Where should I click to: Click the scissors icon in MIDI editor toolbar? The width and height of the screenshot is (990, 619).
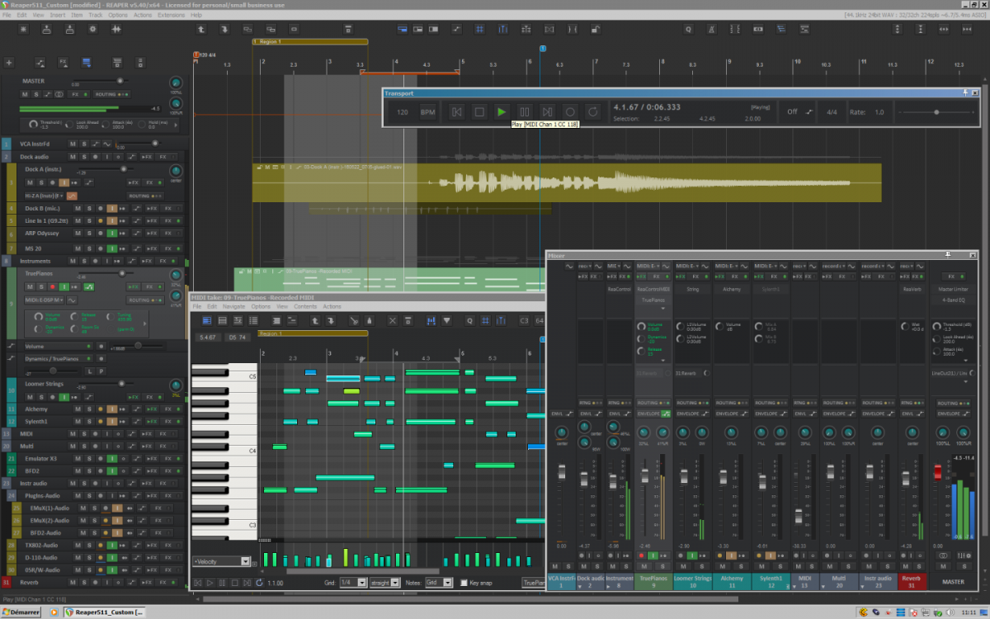[x=353, y=320]
